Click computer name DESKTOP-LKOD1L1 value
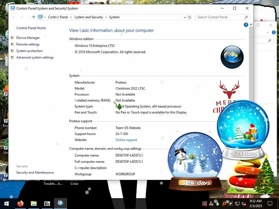279x209 pixels. 129,155
